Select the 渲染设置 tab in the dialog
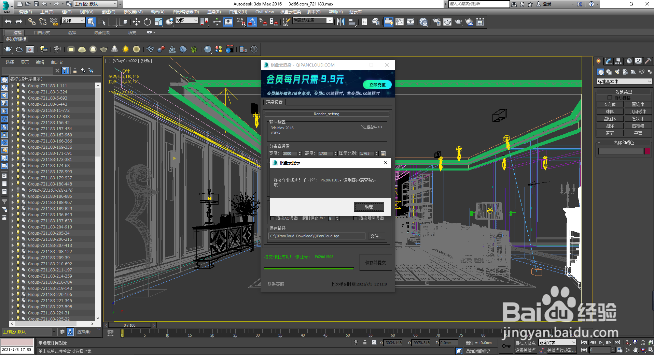This screenshot has height=355, width=654. click(274, 102)
